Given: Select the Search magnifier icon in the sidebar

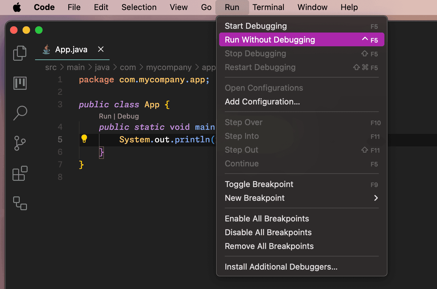Looking at the screenshot, I should 20,113.
